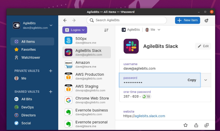Expand password field options chevron

[x=206, y=80]
